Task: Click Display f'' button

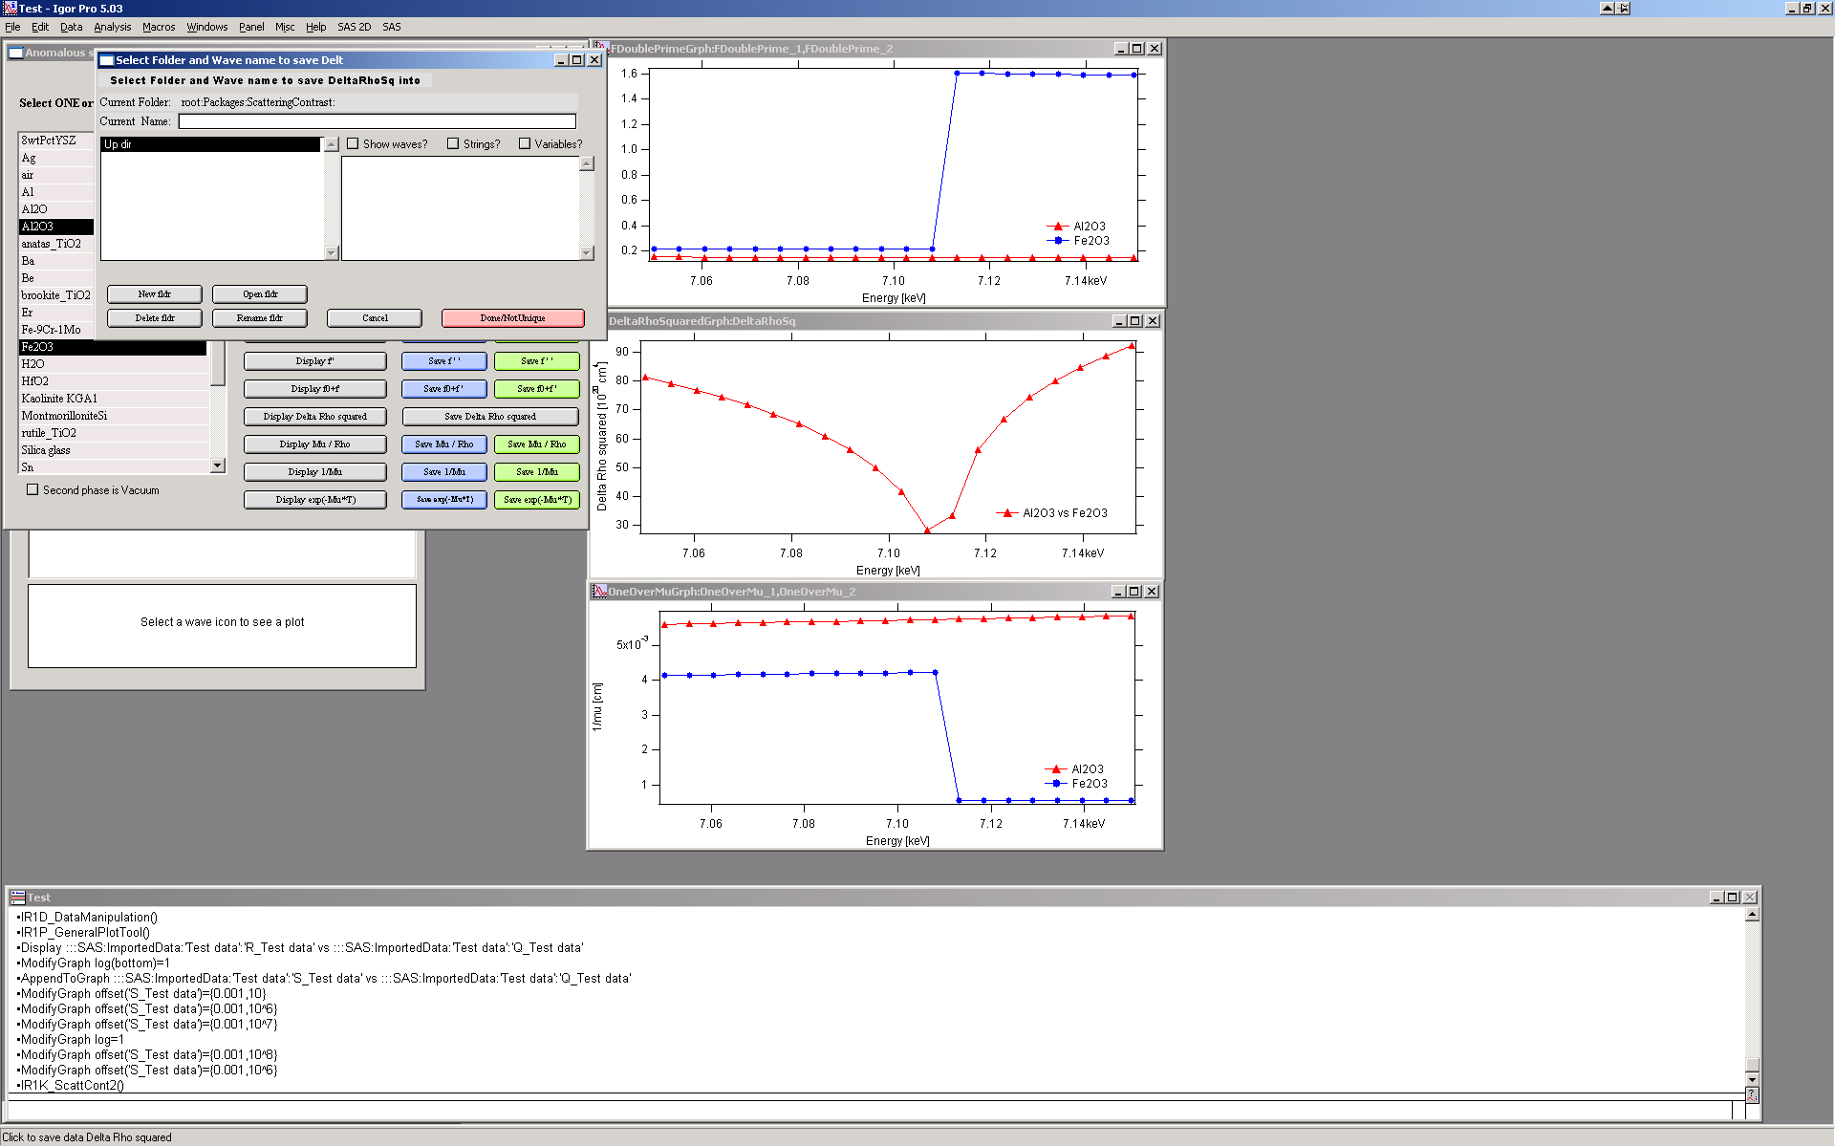Action: click(x=315, y=361)
